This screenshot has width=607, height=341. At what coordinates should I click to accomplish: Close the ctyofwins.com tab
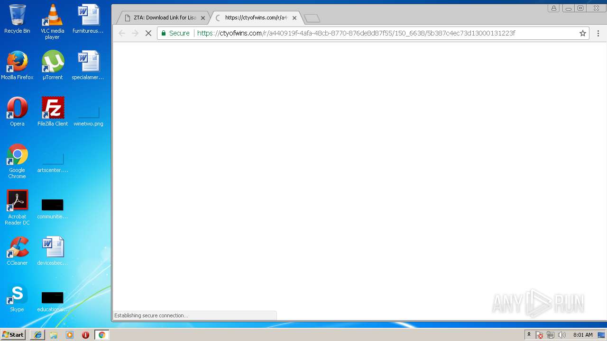click(x=294, y=18)
